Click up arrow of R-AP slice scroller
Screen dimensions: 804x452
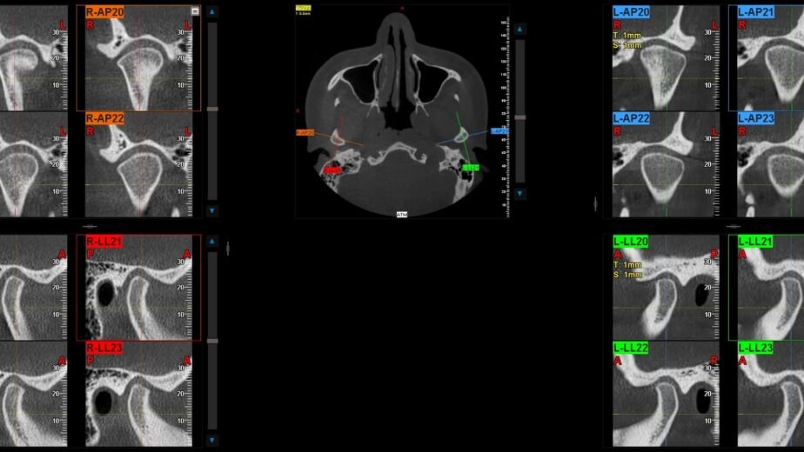(212, 13)
